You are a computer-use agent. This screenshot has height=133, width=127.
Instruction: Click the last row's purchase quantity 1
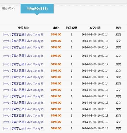point(72,128)
